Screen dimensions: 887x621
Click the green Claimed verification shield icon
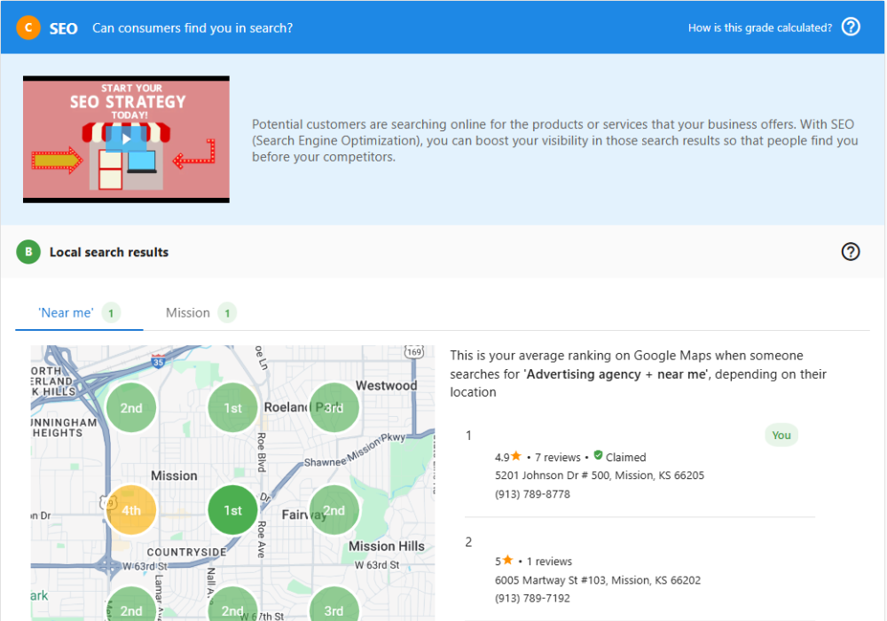[x=598, y=456]
